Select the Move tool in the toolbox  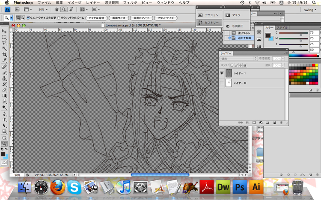(4, 31)
